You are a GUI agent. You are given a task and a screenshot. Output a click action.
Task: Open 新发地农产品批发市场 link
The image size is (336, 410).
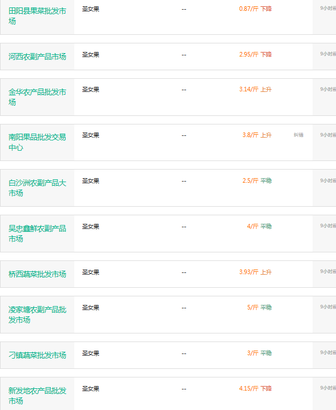[x=37, y=396]
